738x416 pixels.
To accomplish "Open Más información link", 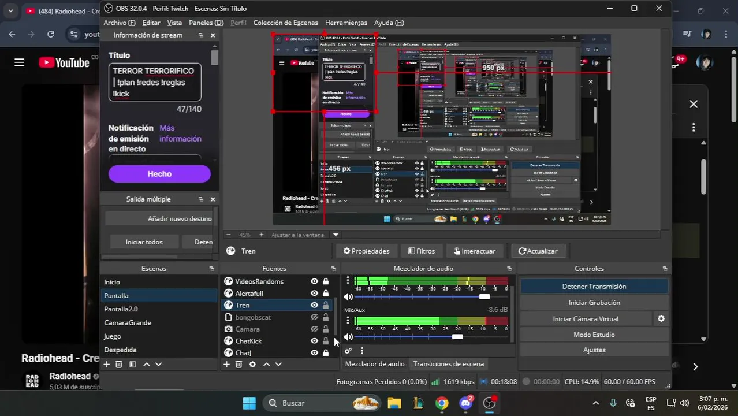I will pyautogui.click(x=180, y=133).
